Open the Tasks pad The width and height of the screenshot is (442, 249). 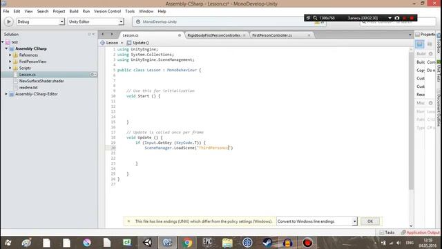pos(387,232)
